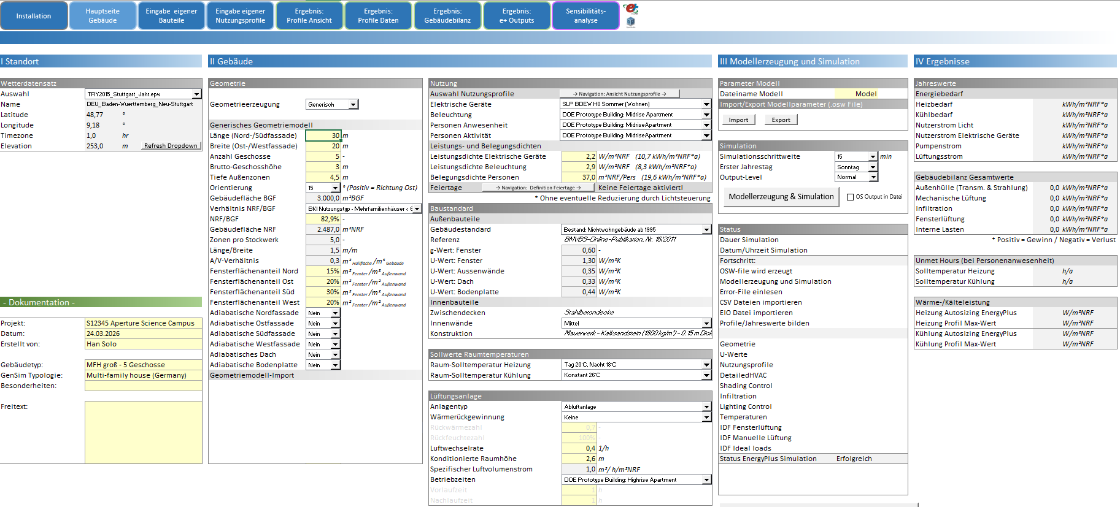1120x507 pixels.
Task: Open the Verhältnis NRF/BGF BKI Nutzungstyp dropdown
Action: [x=417, y=208]
